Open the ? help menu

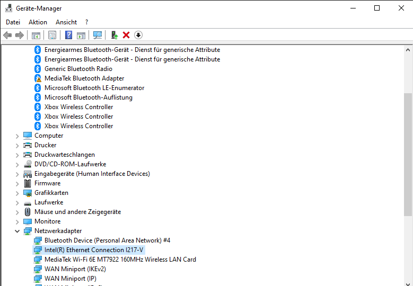[x=86, y=22]
